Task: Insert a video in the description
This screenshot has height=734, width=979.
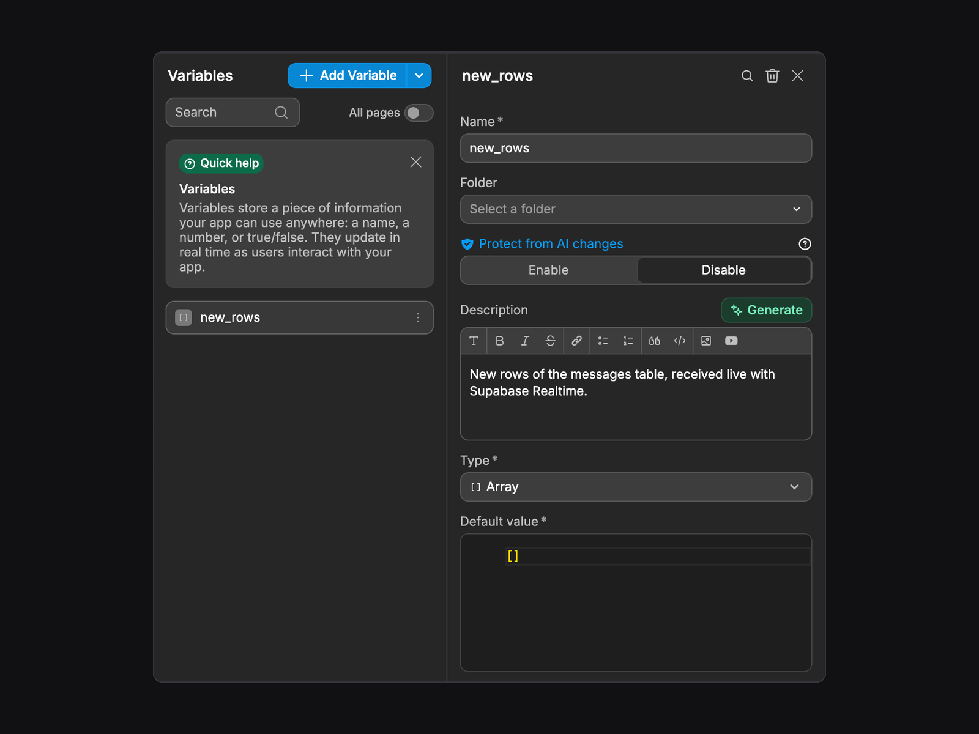Action: click(x=731, y=341)
